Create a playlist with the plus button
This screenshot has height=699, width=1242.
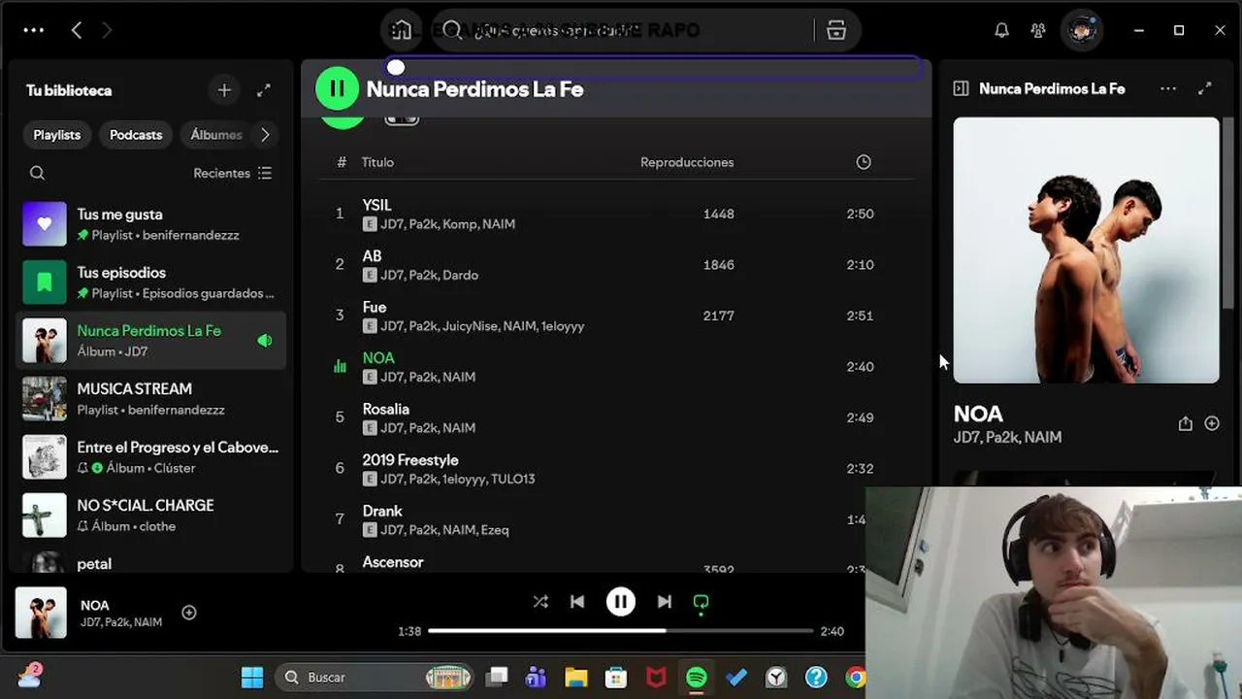[x=224, y=90]
